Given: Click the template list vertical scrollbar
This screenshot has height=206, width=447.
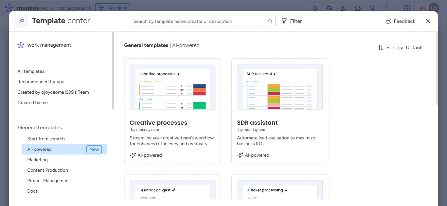Looking at the screenshot, I should [437, 68].
